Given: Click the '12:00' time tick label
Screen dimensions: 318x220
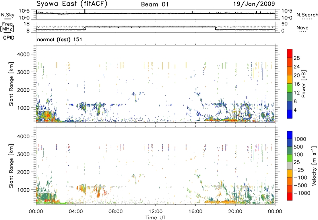Looking at the screenshot, I should pyautogui.click(x=155, y=212).
